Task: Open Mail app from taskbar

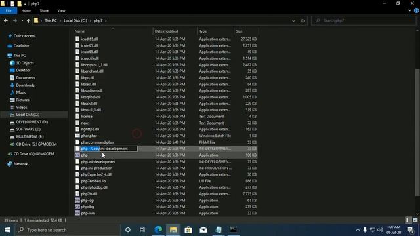Action: click(x=203, y=230)
